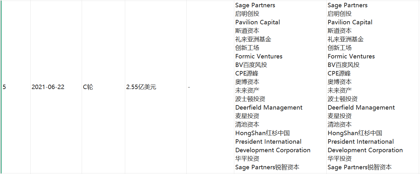Viewport: 420px width, 174px height.
Task: Click the 2.55亿美元 amount cell
Action: [141, 87]
